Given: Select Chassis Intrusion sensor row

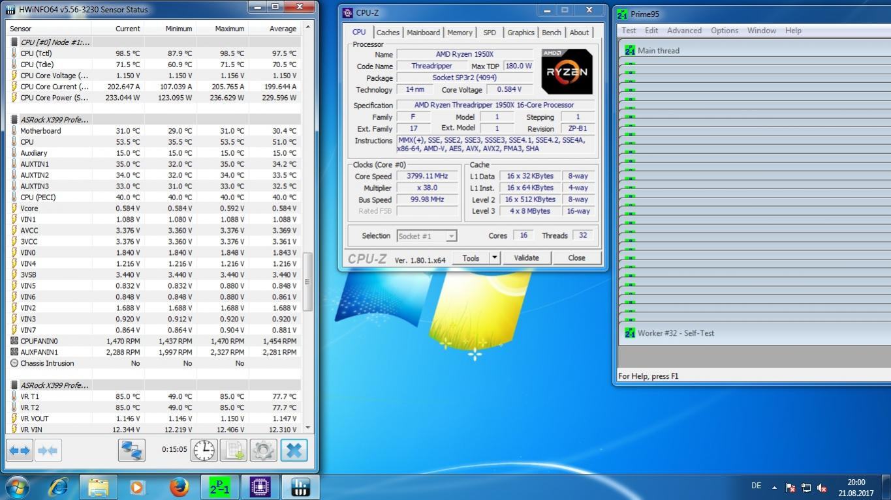Looking at the screenshot, I should pyautogui.click(x=154, y=363).
